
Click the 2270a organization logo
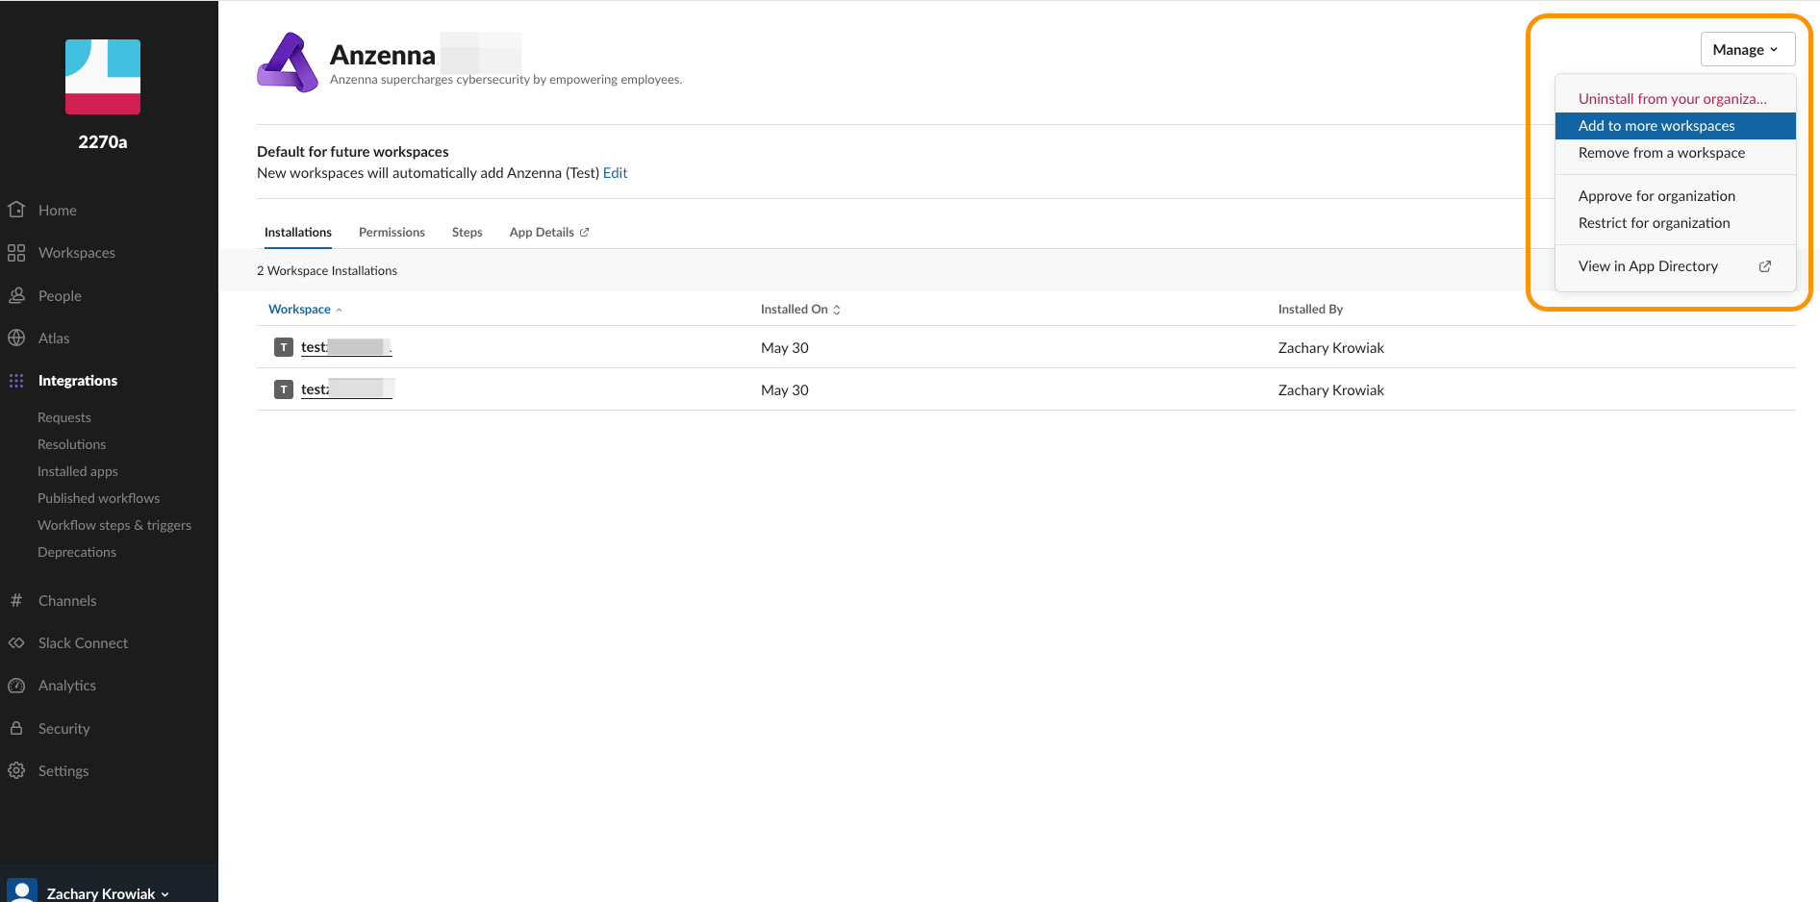103,77
